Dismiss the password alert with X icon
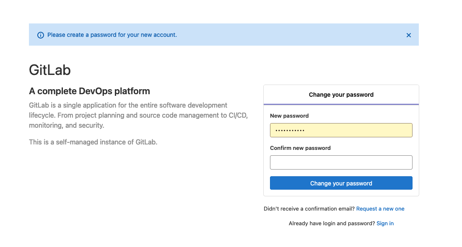462x247 pixels. [x=408, y=35]
